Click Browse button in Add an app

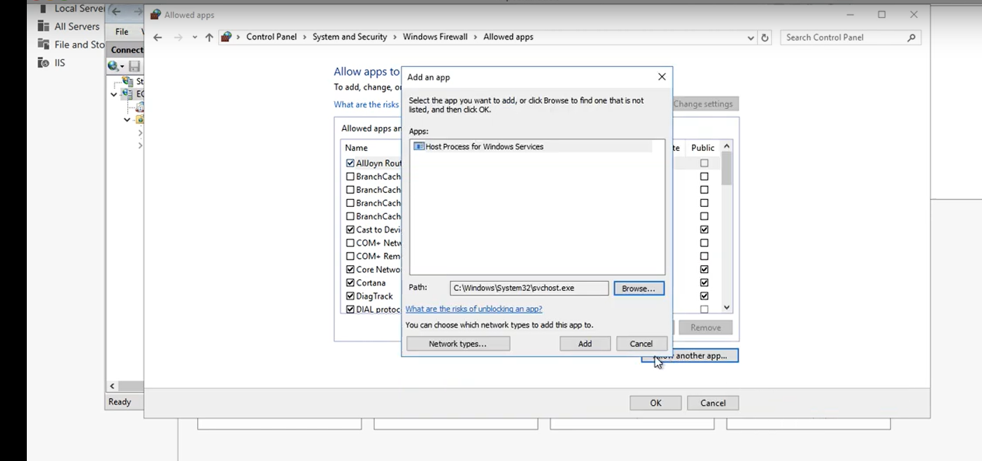click(639, 288)
